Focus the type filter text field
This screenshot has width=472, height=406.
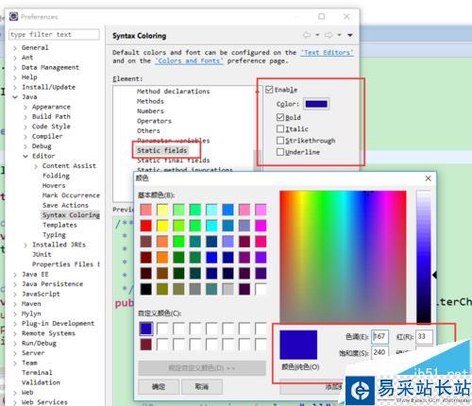coord(54,34)
